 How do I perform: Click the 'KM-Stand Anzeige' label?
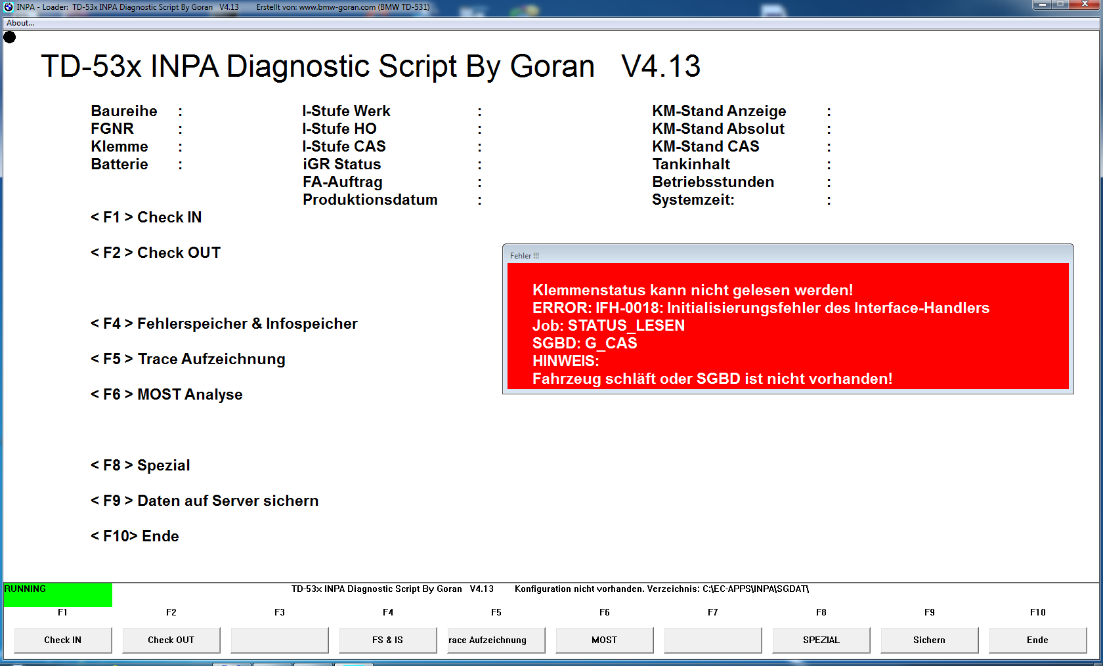719,111
